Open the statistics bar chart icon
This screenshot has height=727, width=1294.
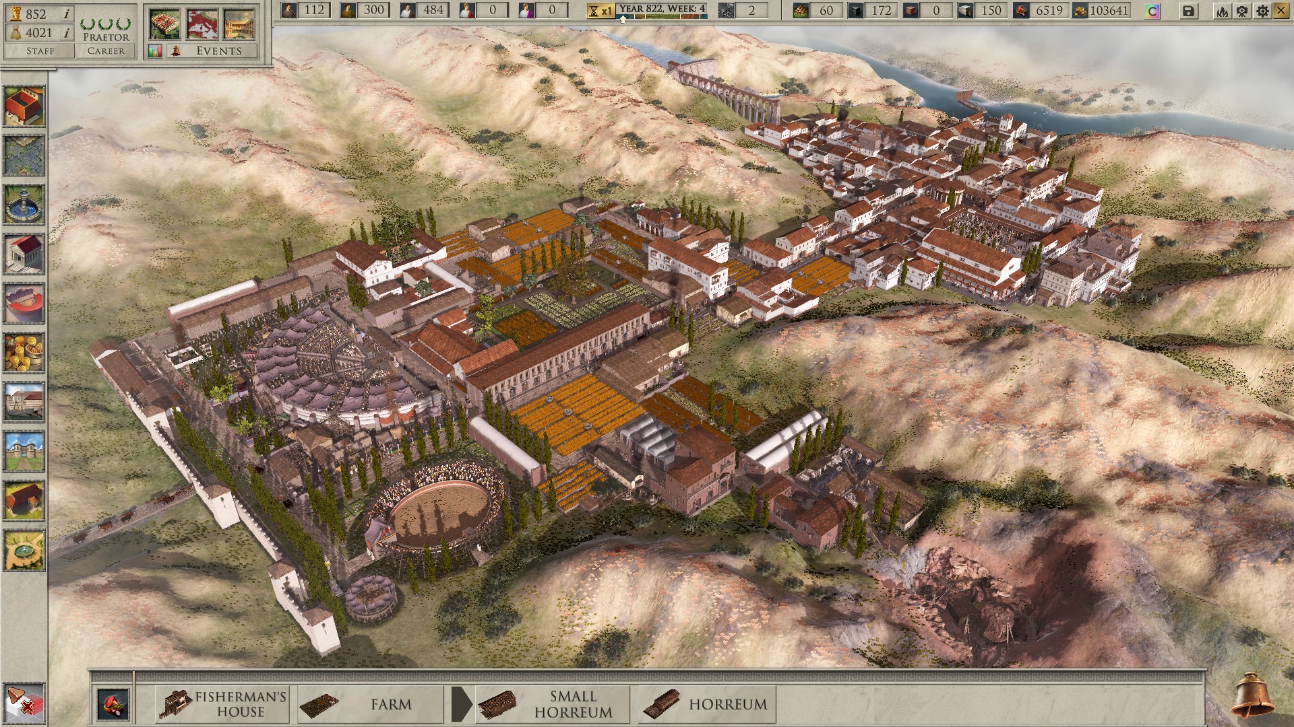155,51
